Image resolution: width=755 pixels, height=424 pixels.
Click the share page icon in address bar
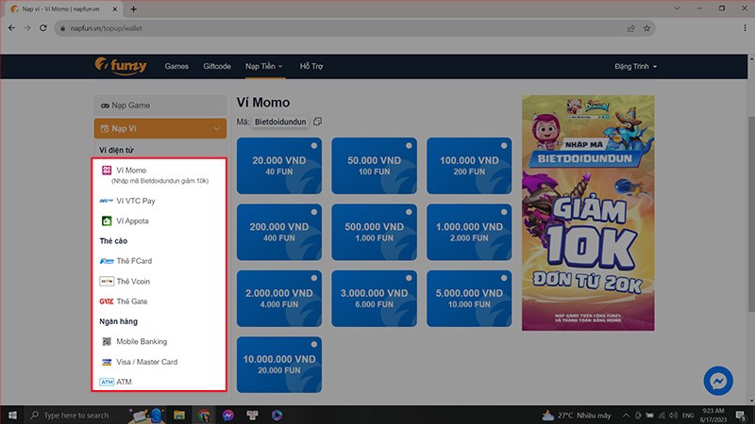click(630, 28)
